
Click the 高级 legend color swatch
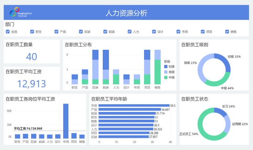click(166, 72)
